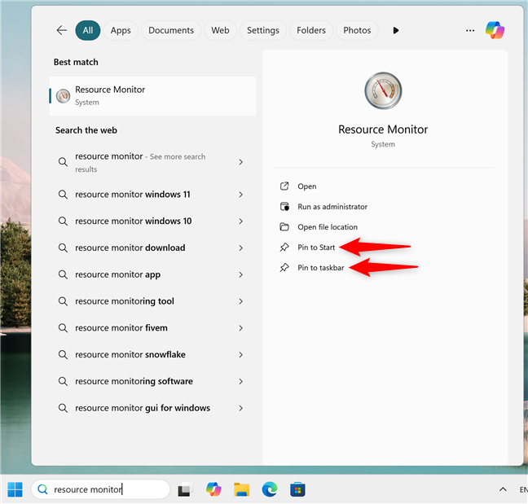Expand 'resource monitor download' chevron

[240, 248]
